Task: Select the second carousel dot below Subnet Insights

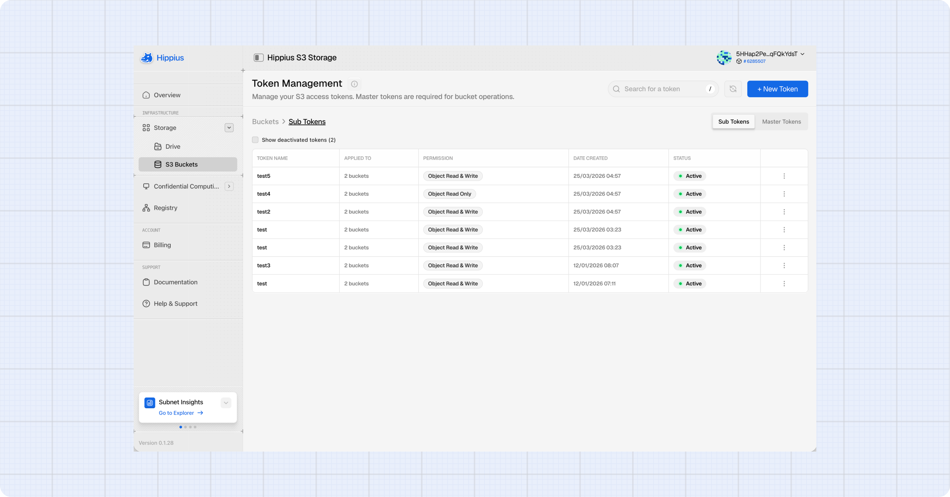Action: click(x=186, y=427)
